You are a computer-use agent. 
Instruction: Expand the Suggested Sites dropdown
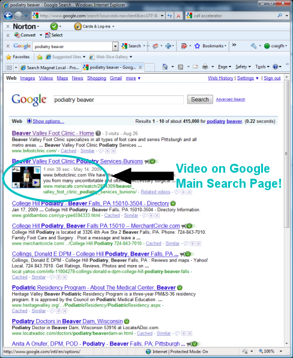pos(84,57)
